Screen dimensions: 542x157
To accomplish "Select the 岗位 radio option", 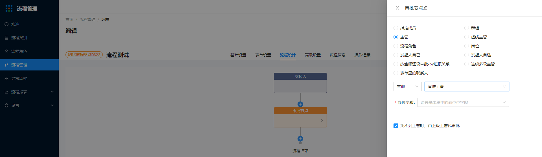I will [467, 46].
